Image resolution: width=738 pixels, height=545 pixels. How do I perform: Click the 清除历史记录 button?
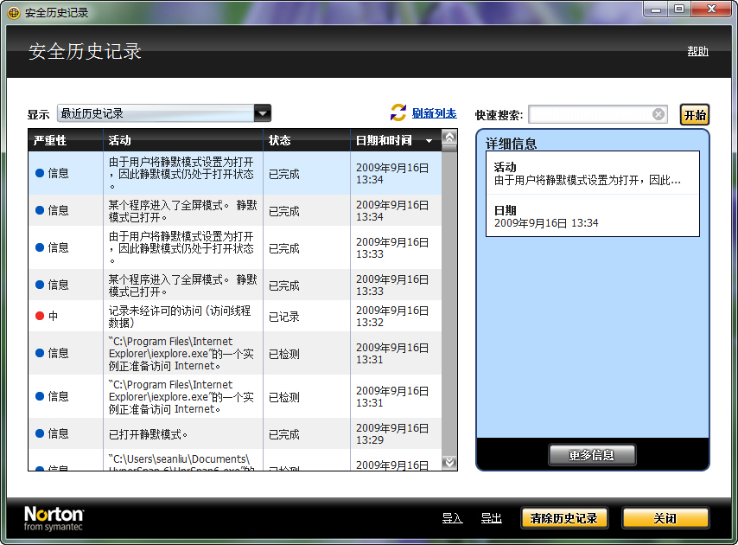coord(563,517)
